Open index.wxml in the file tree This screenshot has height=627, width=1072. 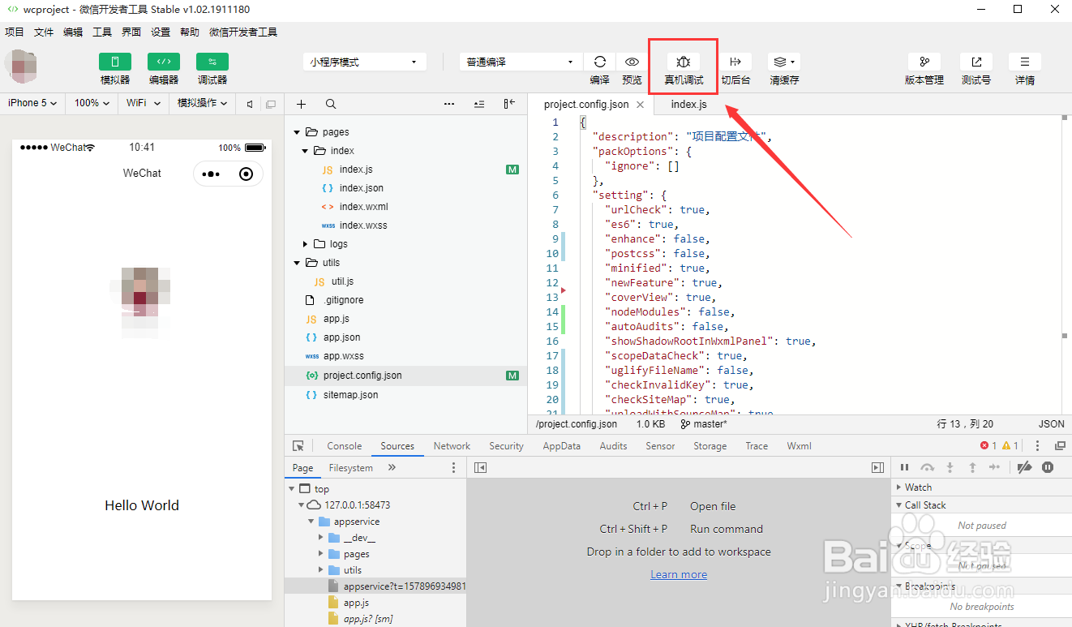364,207
